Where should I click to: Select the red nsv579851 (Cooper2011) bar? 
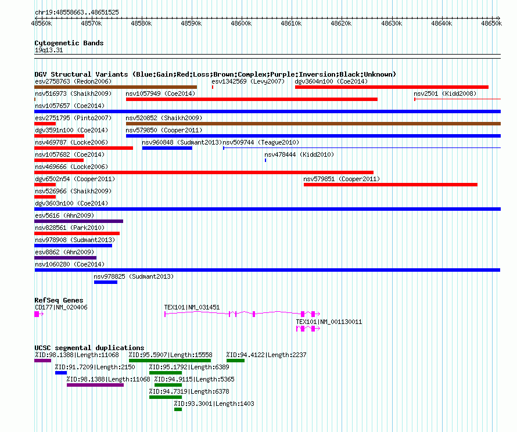[x=390, y=185]
